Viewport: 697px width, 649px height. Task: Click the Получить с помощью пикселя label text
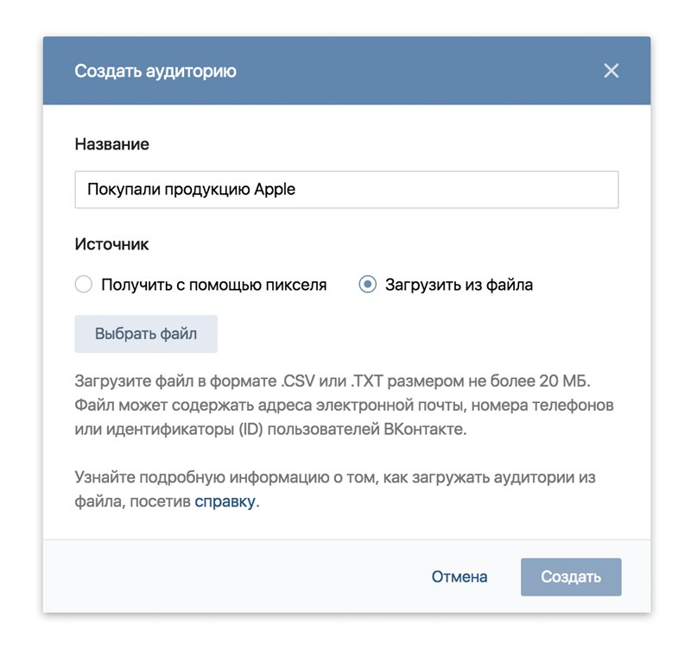click(x=213, y=285)
